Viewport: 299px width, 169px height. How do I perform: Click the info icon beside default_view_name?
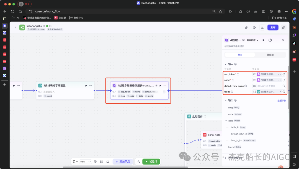(x=246, y=86)
